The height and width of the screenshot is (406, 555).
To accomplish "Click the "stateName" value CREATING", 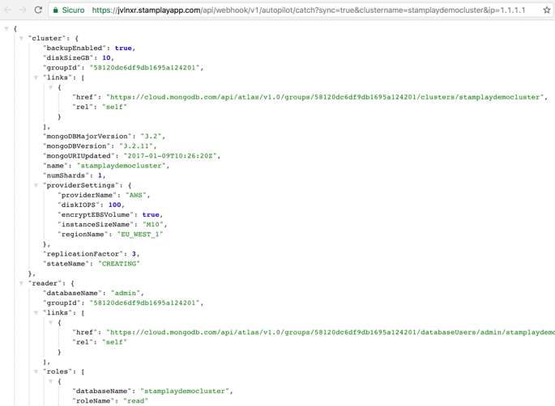I will (x=119, y=264).
